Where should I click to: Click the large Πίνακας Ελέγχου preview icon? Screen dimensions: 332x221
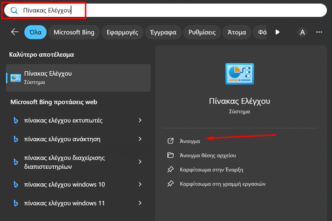[239, 74]
